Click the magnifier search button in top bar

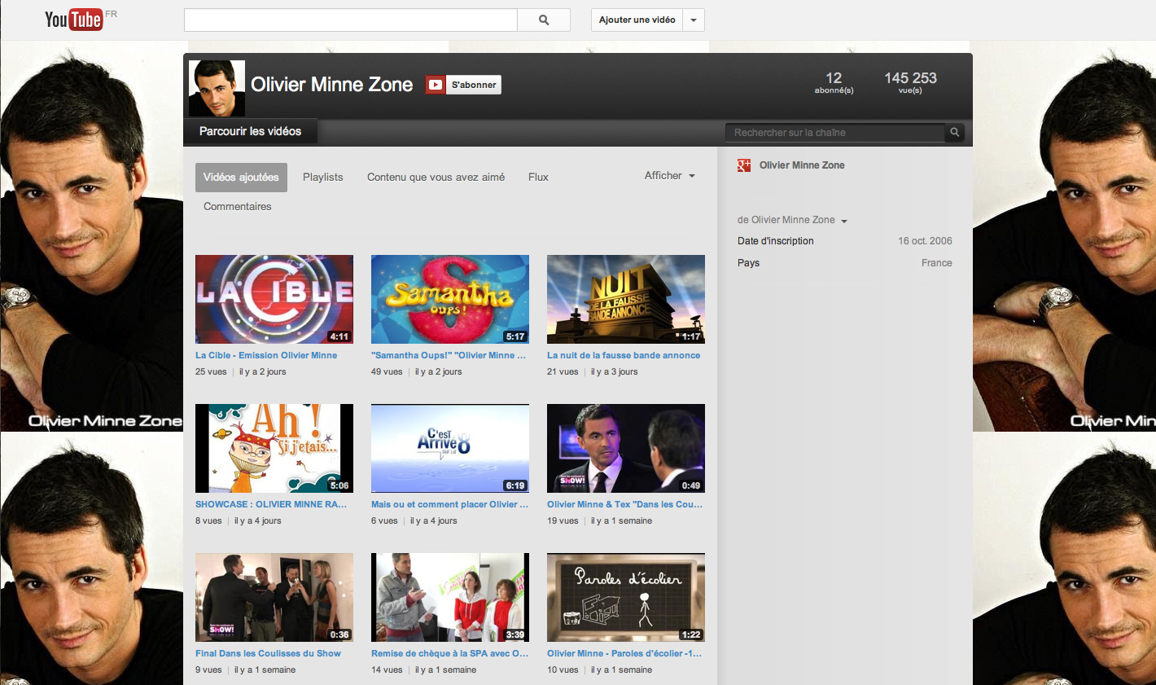(544, 20)
